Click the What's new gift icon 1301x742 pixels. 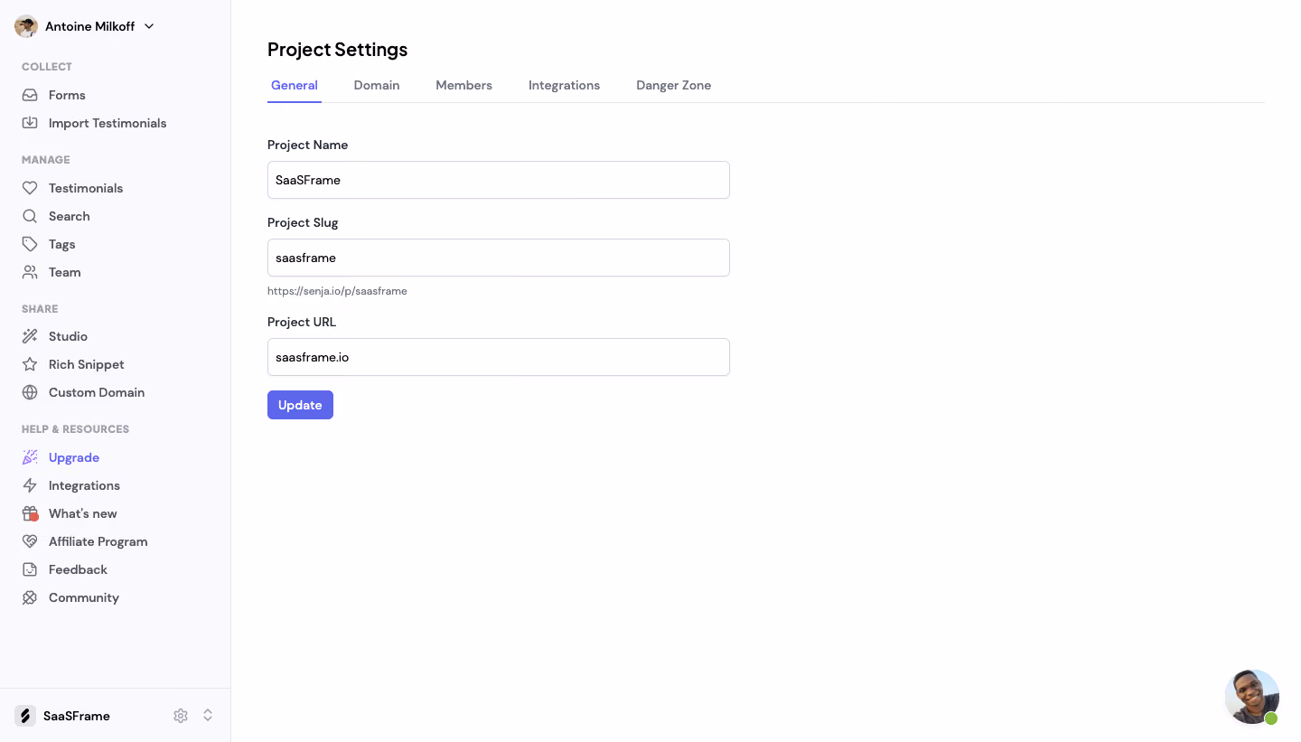pos(30,513)
